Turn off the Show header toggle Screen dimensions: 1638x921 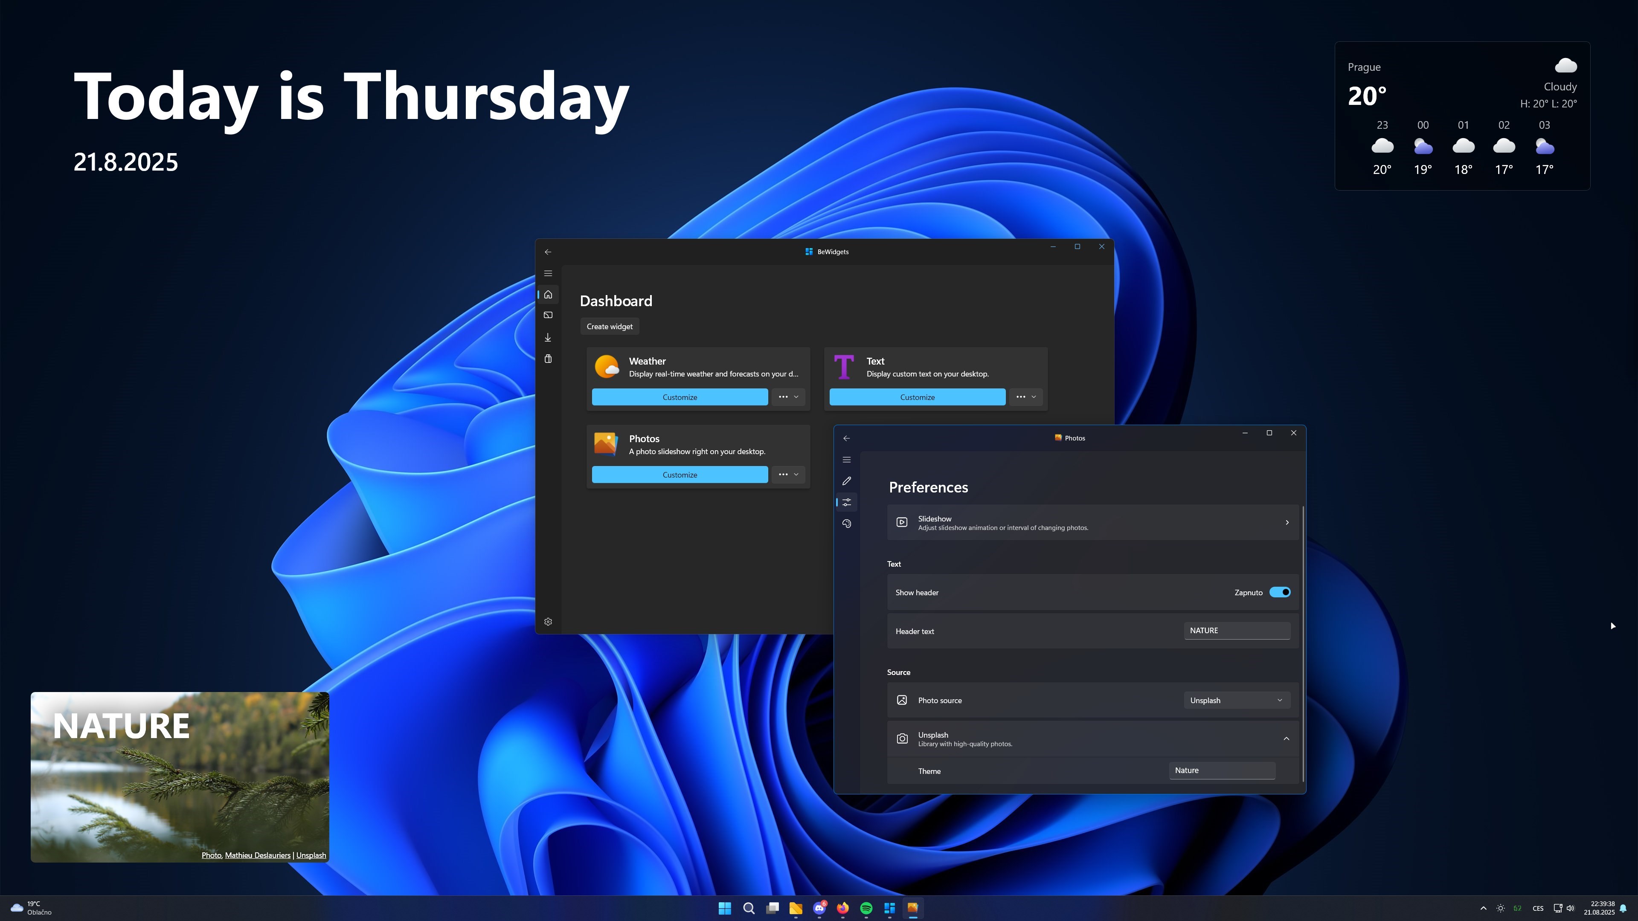1280,592
